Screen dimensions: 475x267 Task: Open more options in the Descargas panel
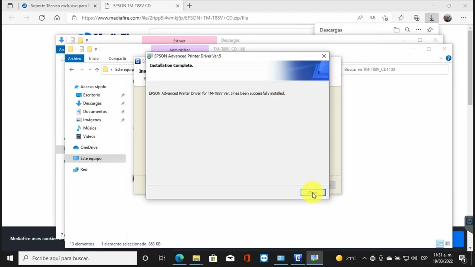coord(419,30)
